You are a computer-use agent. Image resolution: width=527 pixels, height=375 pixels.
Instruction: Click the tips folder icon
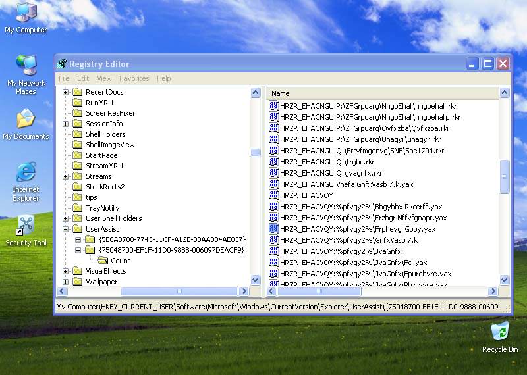click(x=78, y=197)
